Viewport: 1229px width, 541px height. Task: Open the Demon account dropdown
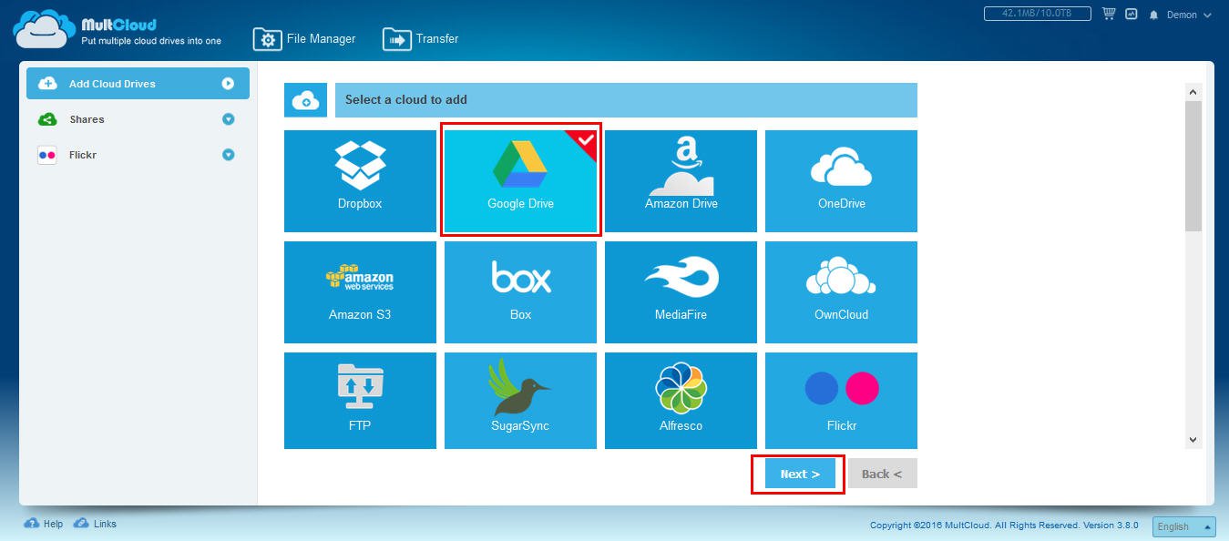(x=1190, y=15)
